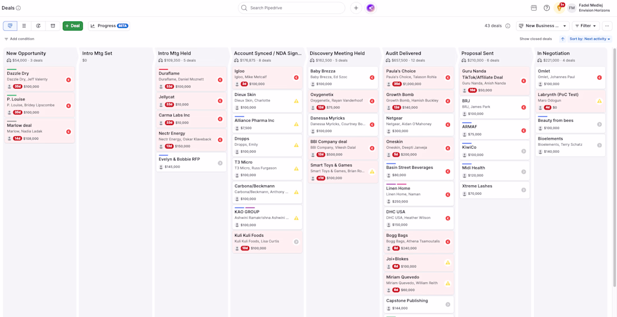Open the Xtreme Lashes deal card
Screen dimensions: 617x317
point(495,190)
